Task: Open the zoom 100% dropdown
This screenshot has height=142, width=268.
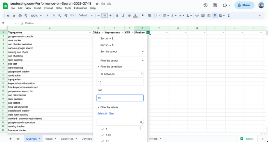Action: click(x=36, y=16)
